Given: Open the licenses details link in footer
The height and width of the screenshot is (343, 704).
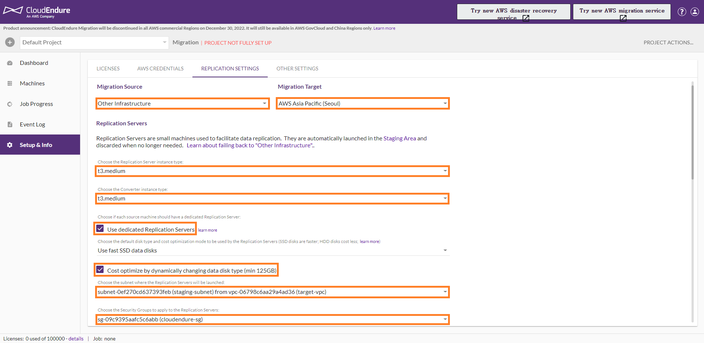Looking at the screenshot, I should pyautogui.click(x=76, y=339).
